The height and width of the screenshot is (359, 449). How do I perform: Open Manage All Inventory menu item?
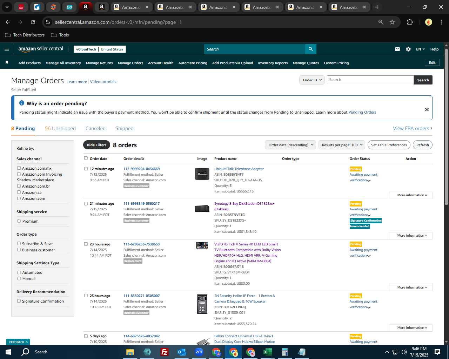tap(63, 63)
